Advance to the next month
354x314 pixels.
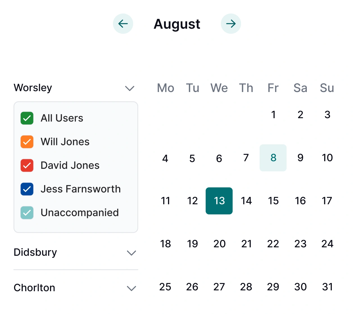point(231,24)
